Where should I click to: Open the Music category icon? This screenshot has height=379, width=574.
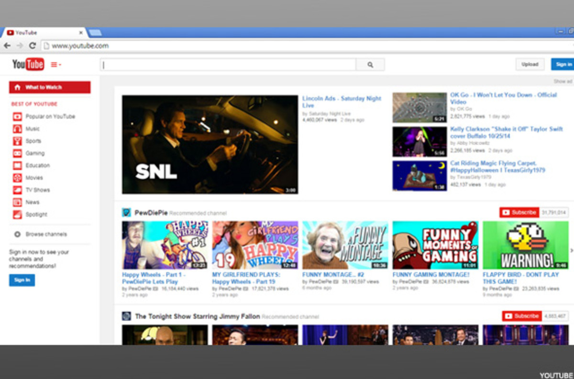(17, 129)
